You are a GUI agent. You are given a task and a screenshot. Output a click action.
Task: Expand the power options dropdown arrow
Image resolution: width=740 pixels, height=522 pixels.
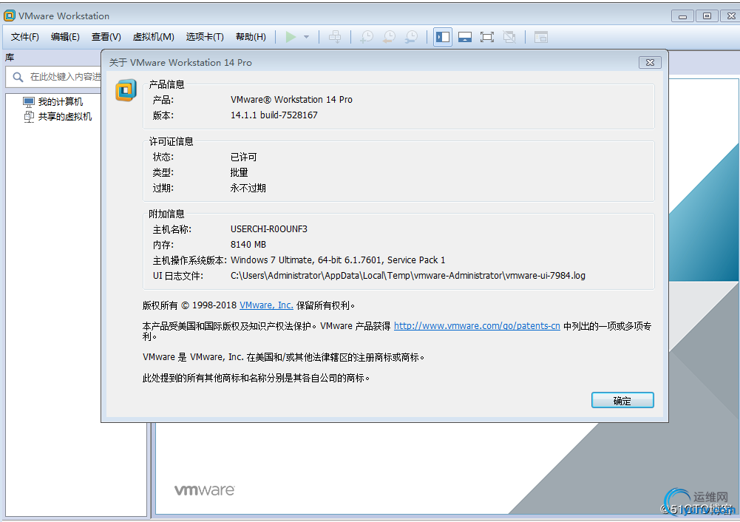[x=306, y=37]
